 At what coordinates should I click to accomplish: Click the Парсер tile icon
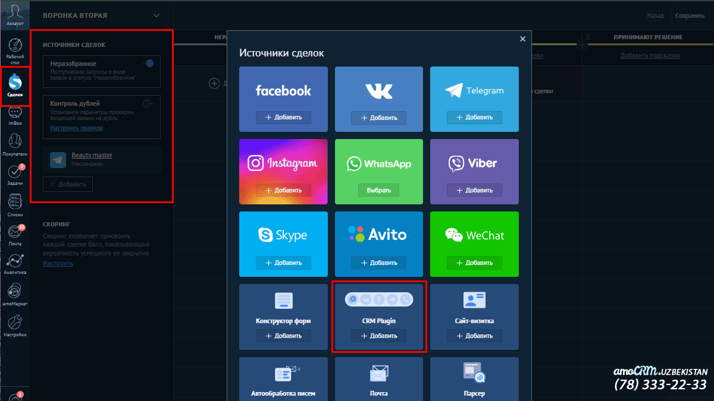(x=474, y=372)
